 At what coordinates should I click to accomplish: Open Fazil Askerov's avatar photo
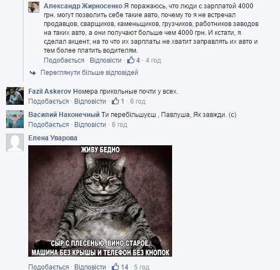click(15, 96)
